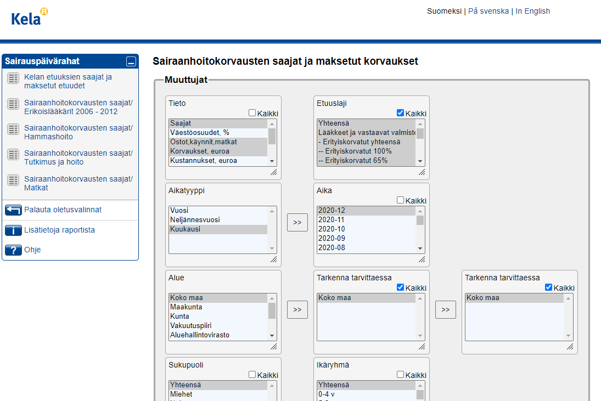Click the Alue list scrollbar thumb

pyautogui.click(x=272, y=310)
